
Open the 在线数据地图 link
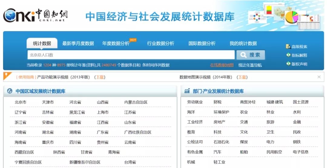[222, 65]
